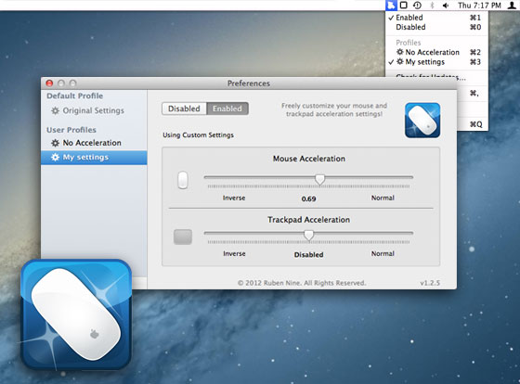Choose Disabled in the dropdown menu
The width and height of the screenshot is (520, 384).
(436, 27)
